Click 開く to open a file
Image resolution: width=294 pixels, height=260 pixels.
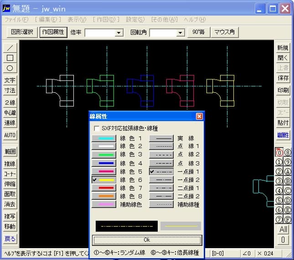pos(283,58)
